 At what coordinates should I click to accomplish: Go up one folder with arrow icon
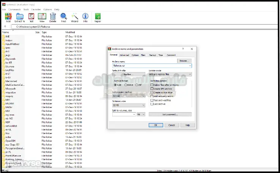(5, 27)
